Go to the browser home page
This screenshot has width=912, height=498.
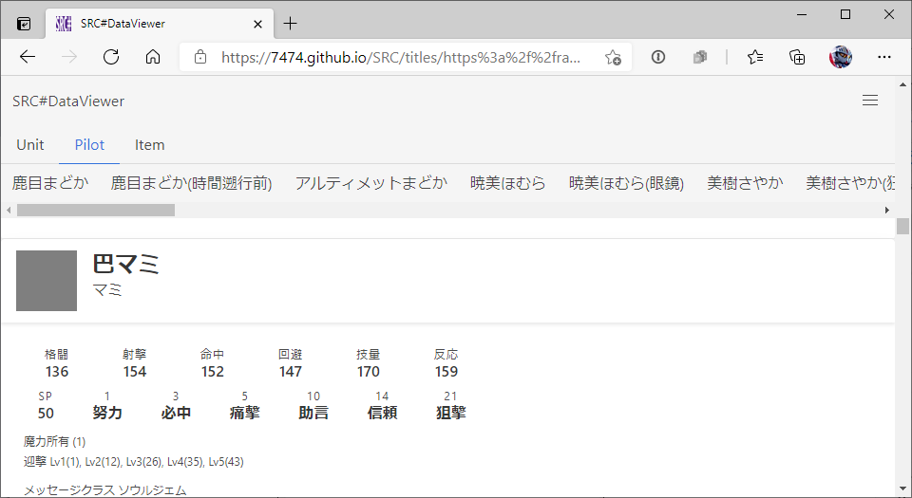pyautogui.click(x=153, y=57)
